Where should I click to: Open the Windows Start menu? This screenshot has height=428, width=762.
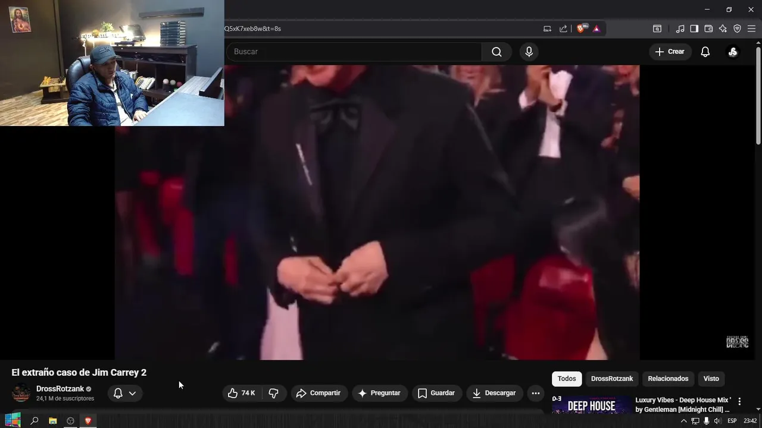coord(12,420)
